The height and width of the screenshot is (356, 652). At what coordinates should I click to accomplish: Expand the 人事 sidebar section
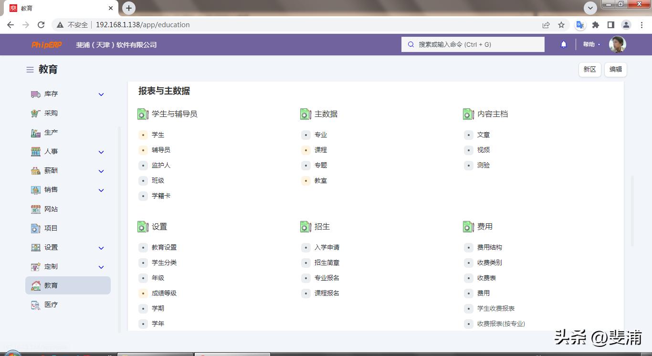(x=101, y=151)
